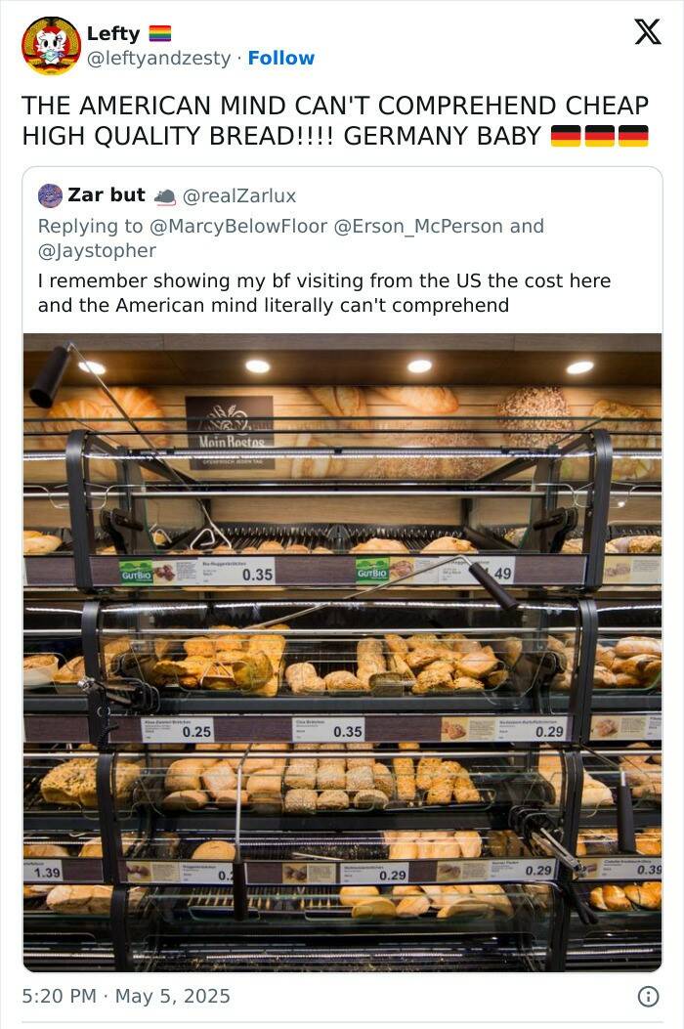Click the pride flag emoji beside Lefty
This screenshot has width=684, height=1029.
tap(159, 33)
